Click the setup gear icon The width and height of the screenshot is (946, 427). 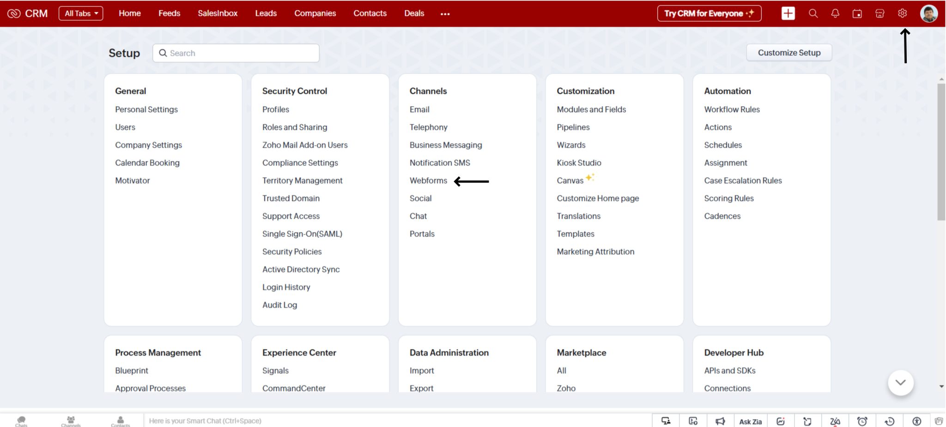902,13
